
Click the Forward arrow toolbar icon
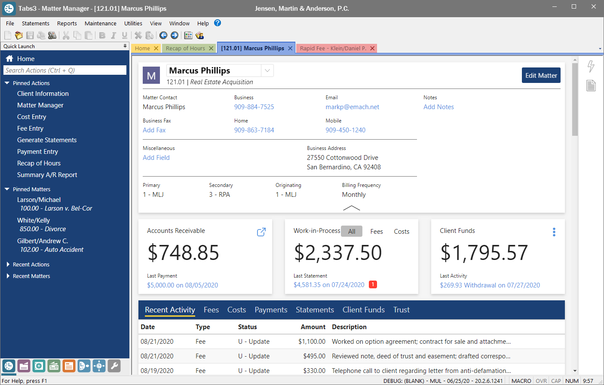[175, 35]
